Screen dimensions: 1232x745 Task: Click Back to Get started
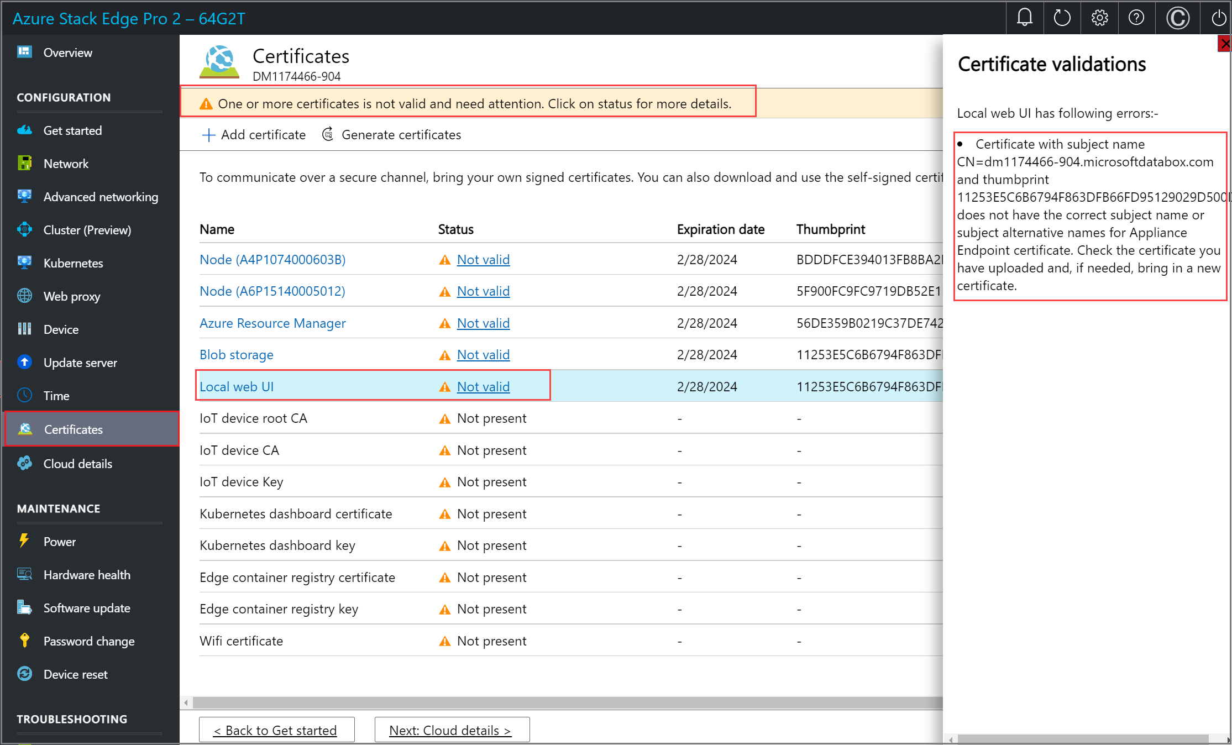(276, 730)
